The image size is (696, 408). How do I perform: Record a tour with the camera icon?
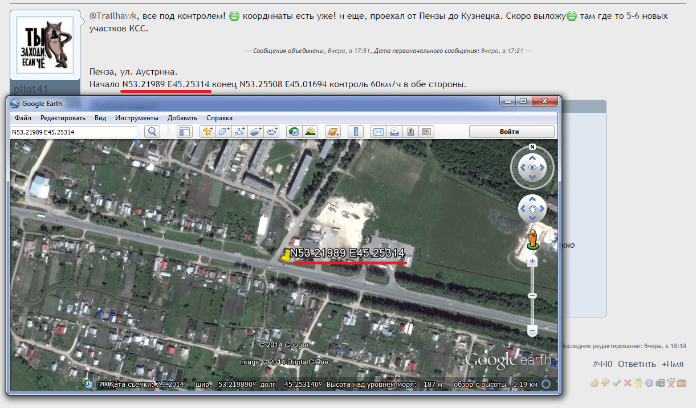[x=272, y=132]
